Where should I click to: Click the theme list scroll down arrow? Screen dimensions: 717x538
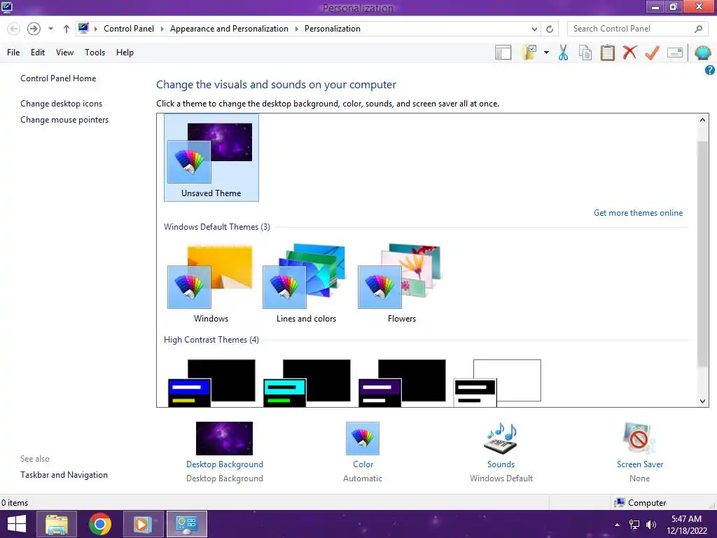702,401
